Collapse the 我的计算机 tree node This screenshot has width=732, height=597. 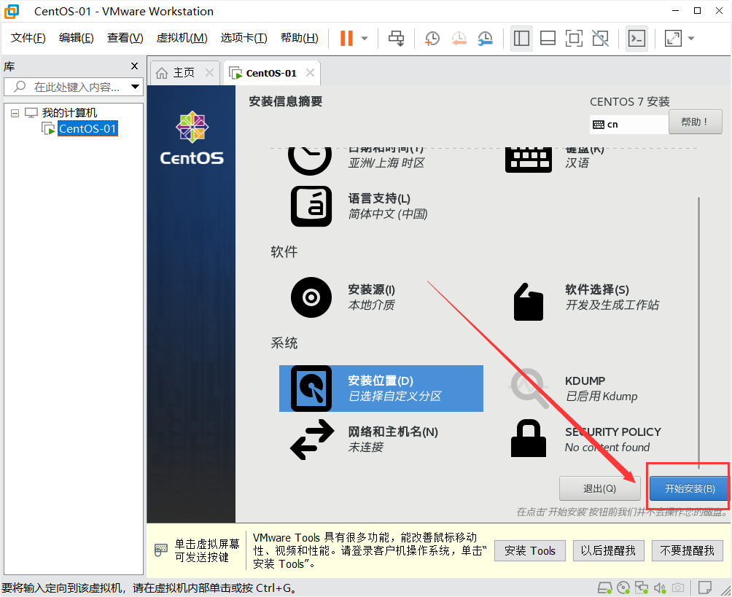tap(15, 112)
